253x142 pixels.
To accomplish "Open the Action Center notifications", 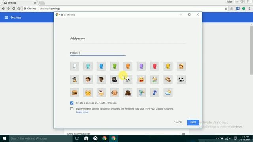I will click(x=235, y=138).
